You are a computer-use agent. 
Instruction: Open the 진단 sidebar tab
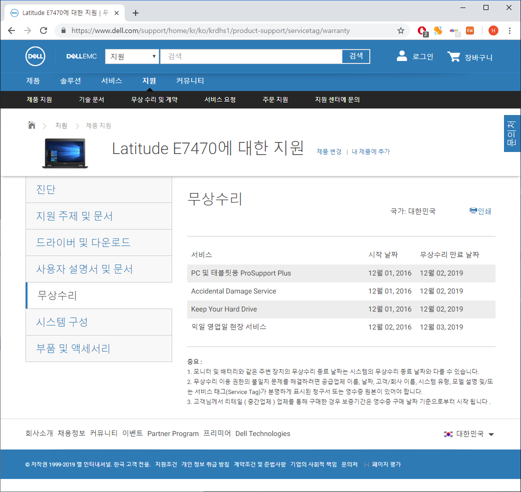coord(99,189)
